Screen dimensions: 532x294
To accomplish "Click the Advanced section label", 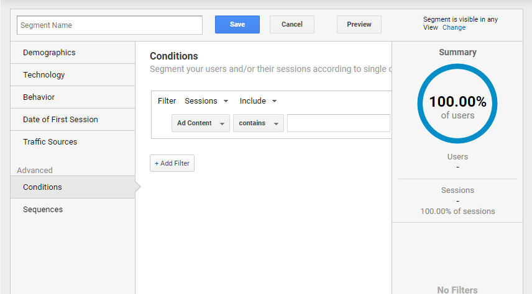I will (x=35, y=171).
